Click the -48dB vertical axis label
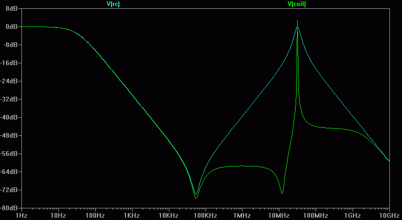This screenshot has height=220, width=402. (x=9, y=136)
